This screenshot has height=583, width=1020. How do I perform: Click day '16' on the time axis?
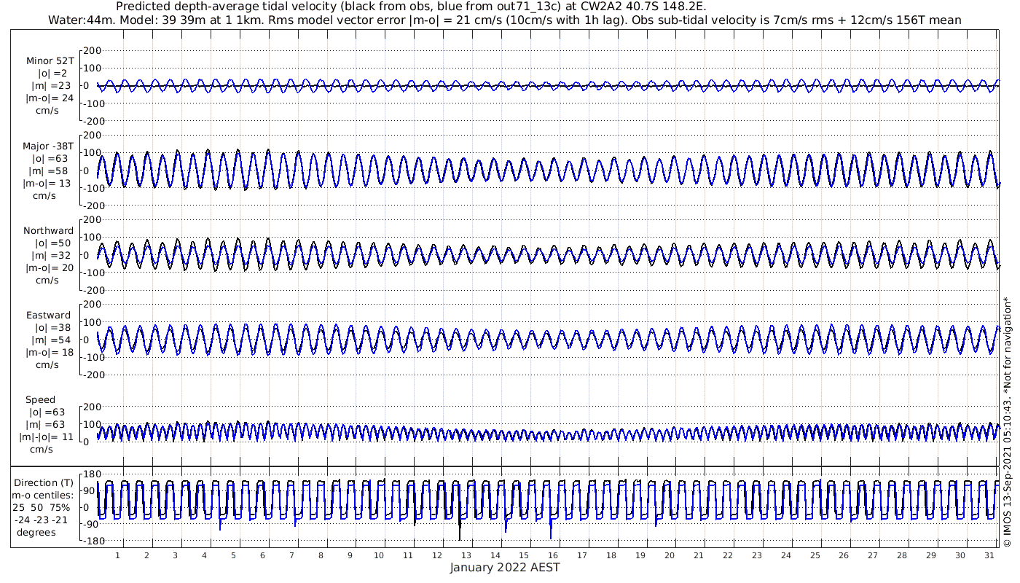pyautogui.click(x=553, y=555)
